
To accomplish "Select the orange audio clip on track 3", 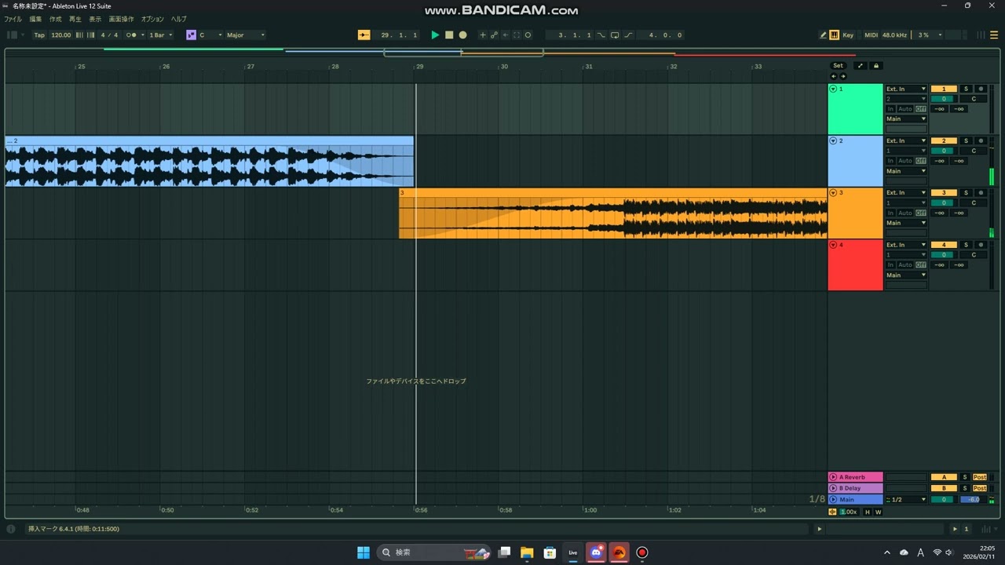I will point(613,213).
